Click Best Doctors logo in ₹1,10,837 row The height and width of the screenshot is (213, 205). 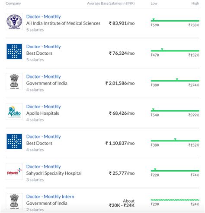point(14,141)
